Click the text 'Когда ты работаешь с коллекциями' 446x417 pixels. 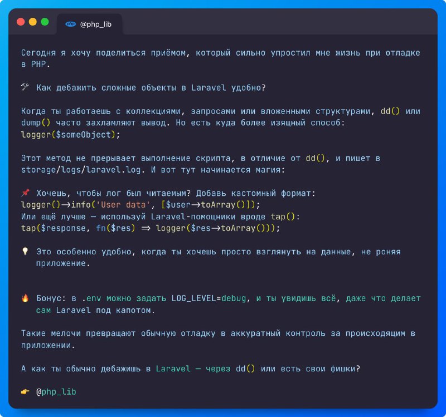101,111
